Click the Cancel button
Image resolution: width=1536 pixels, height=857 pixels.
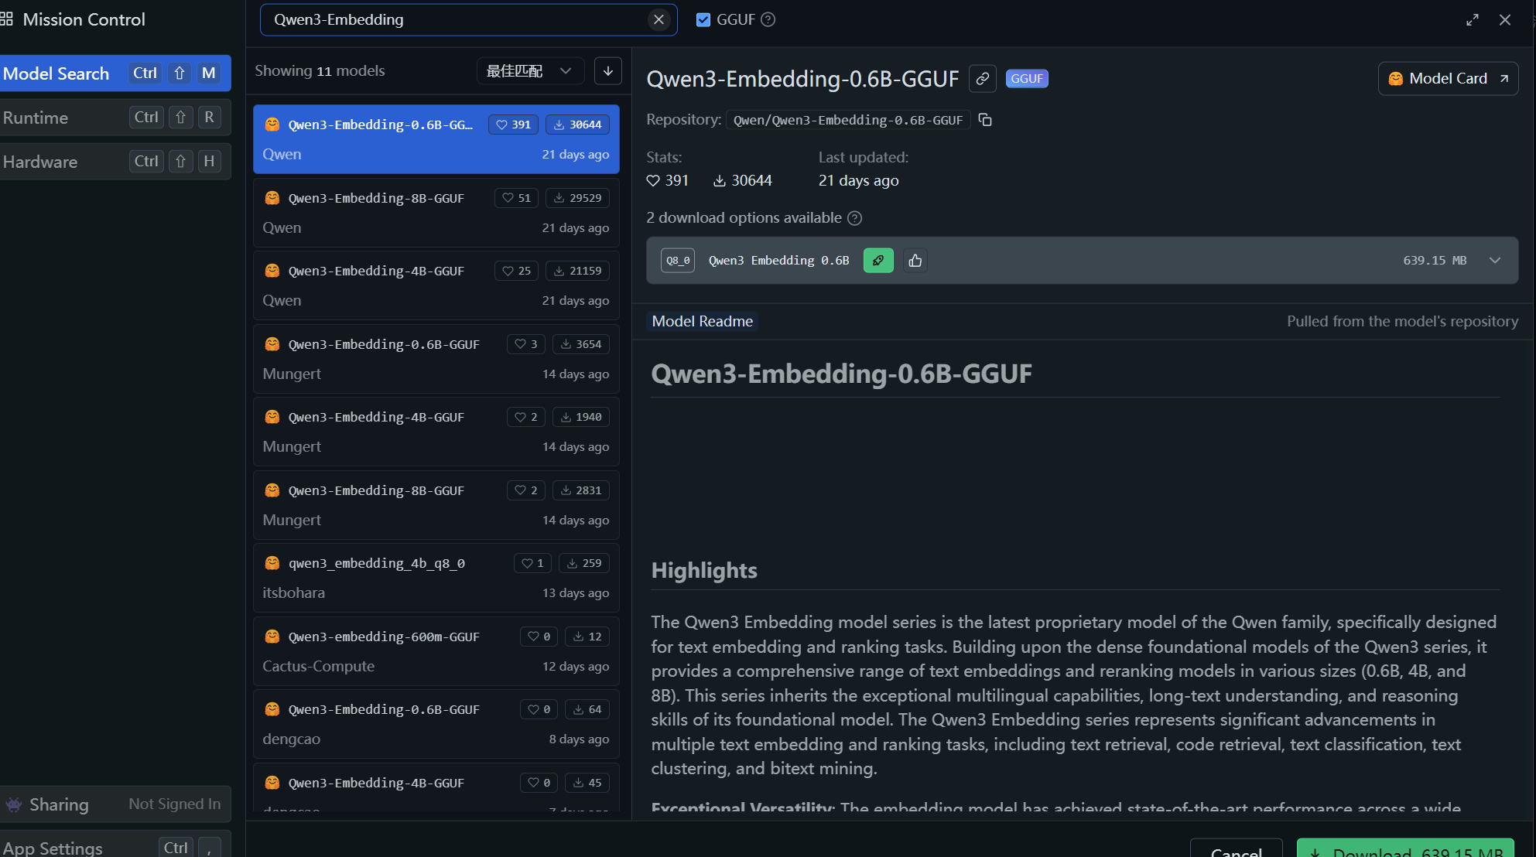click(1236, 849)
